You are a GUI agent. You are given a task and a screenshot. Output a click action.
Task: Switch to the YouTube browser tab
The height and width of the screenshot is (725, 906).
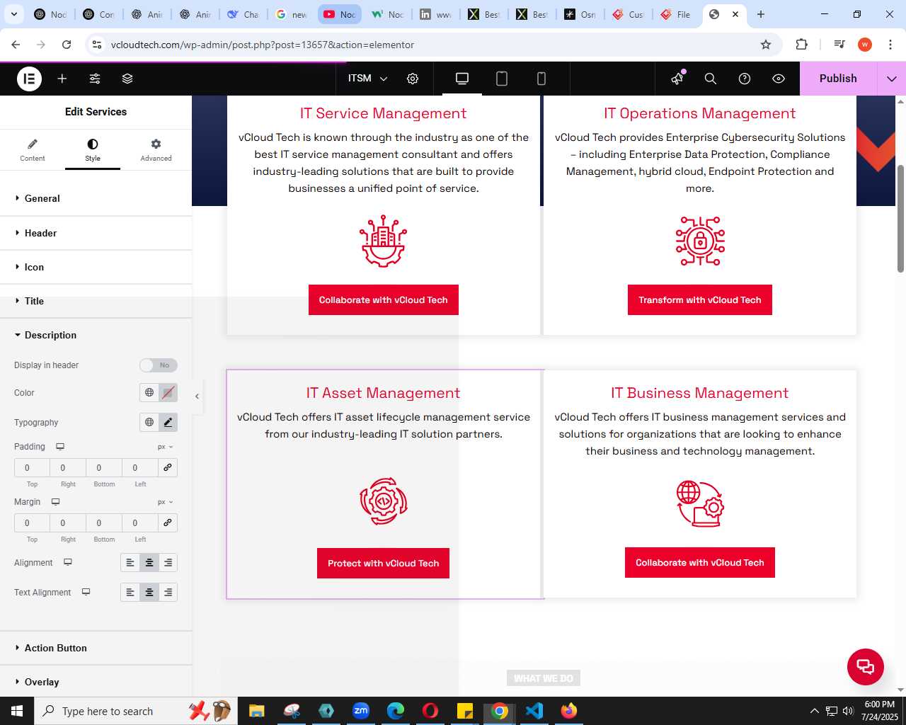click(339, 14)
